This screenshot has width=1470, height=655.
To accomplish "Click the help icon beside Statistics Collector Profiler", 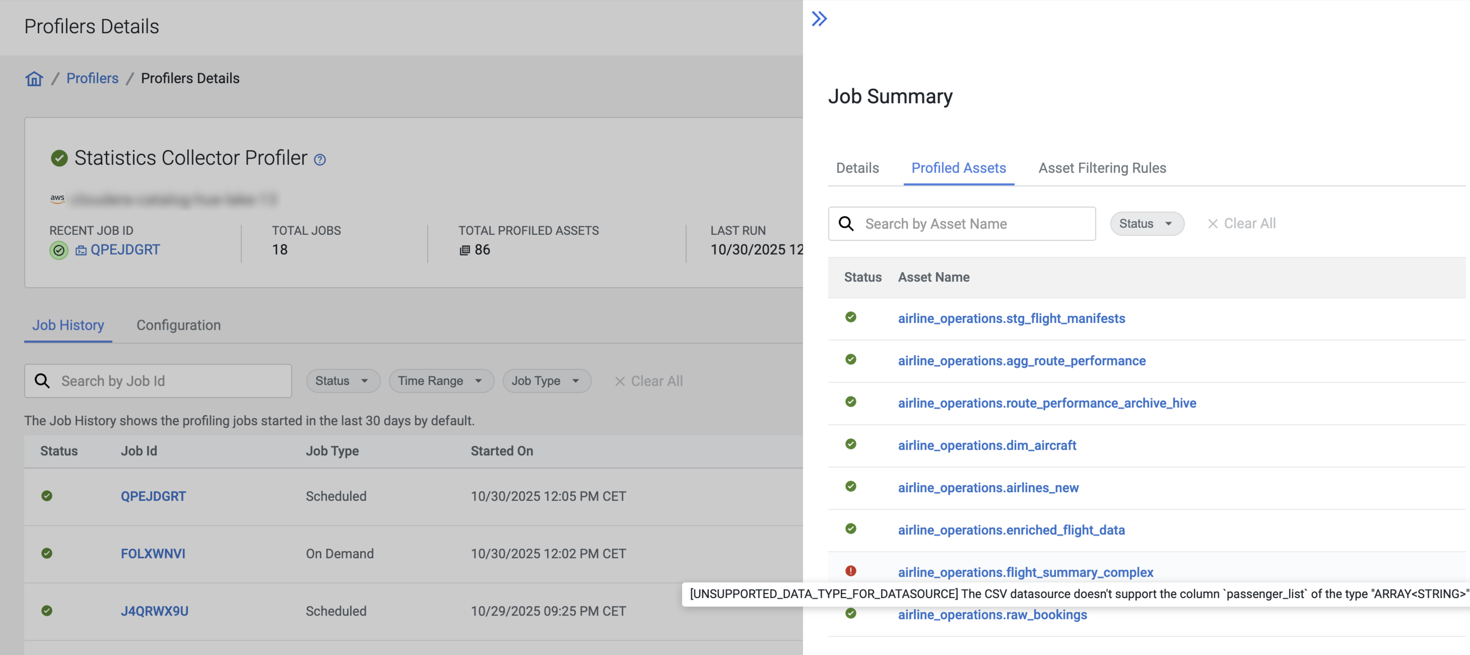I will click(x=320, y=160).
